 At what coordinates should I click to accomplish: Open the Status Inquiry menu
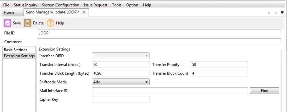point(26,5)
